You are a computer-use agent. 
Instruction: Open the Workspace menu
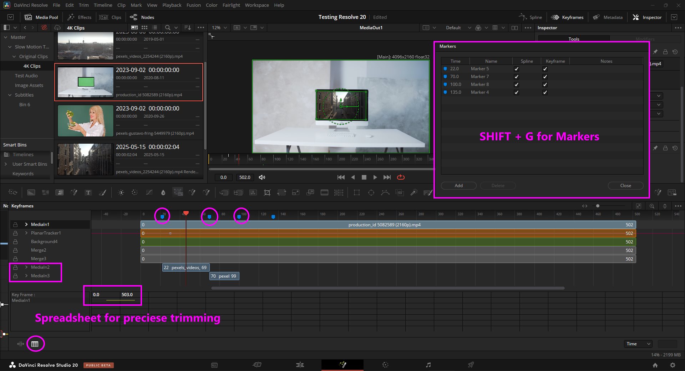pos(257,5)
